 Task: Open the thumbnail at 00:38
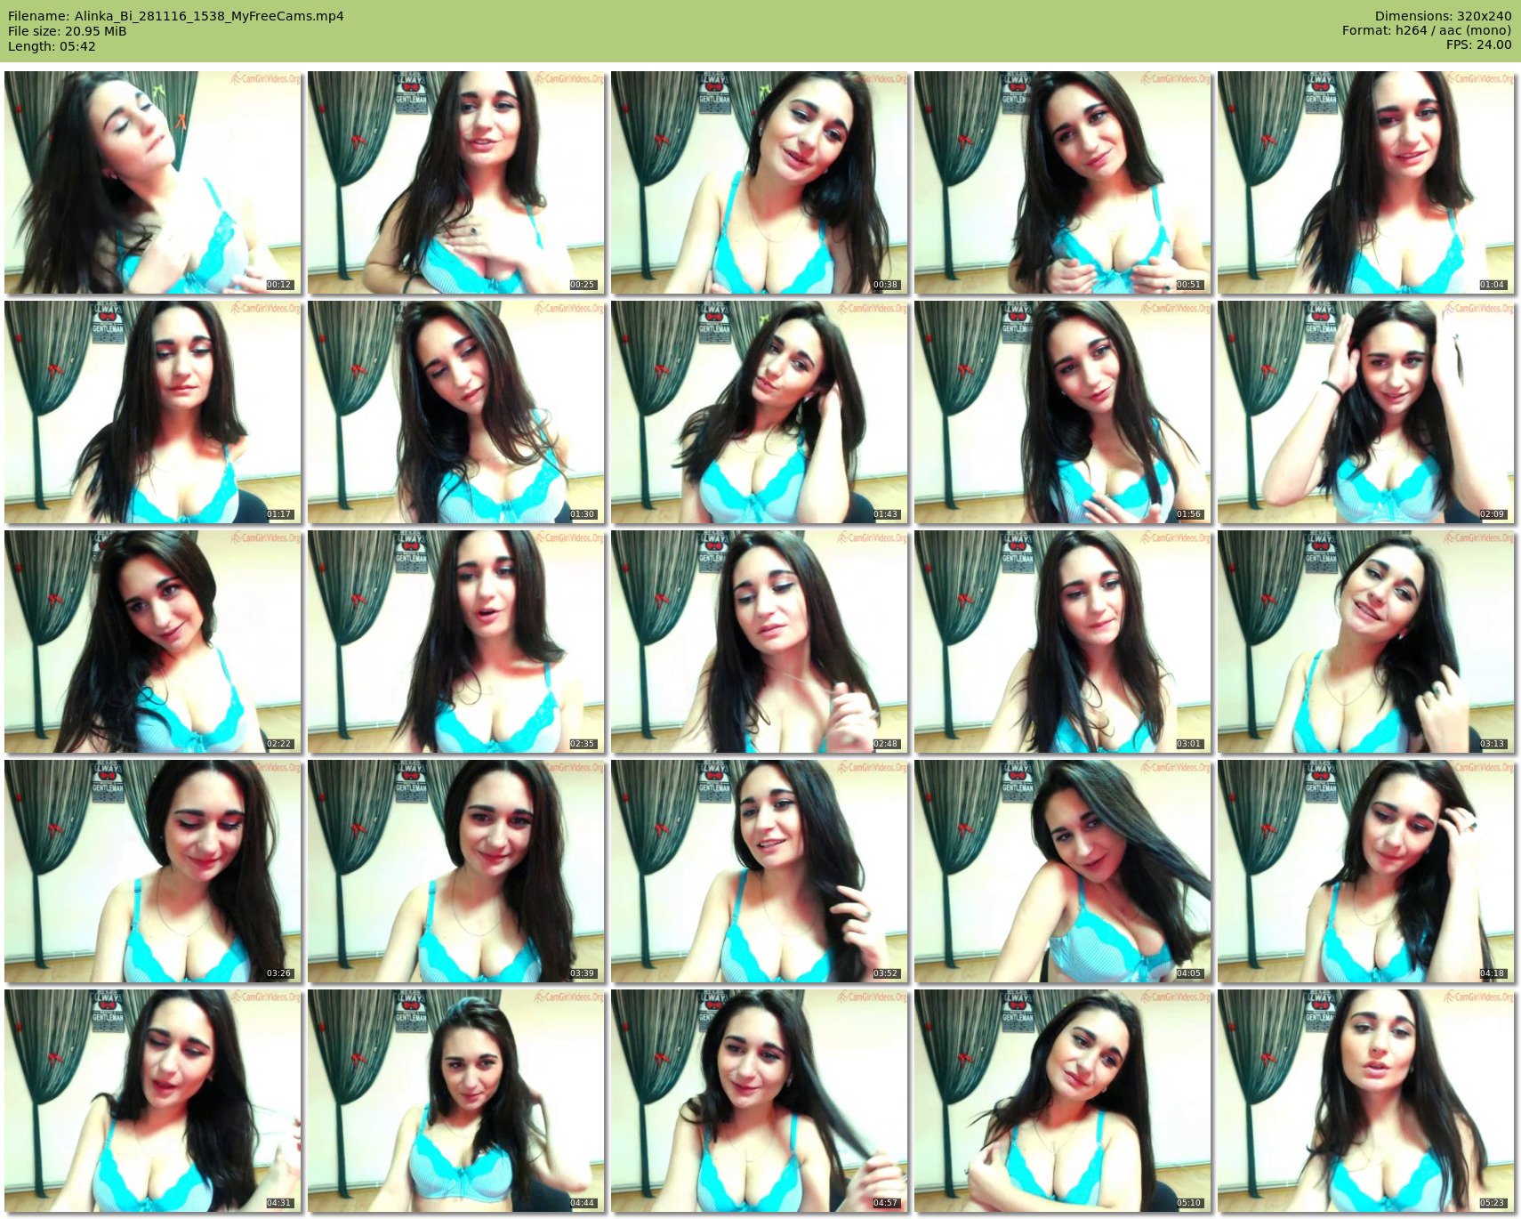[760, 182]
